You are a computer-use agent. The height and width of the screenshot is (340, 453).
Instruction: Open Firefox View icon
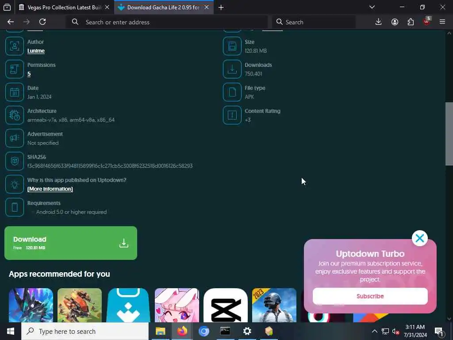(7, 7)
